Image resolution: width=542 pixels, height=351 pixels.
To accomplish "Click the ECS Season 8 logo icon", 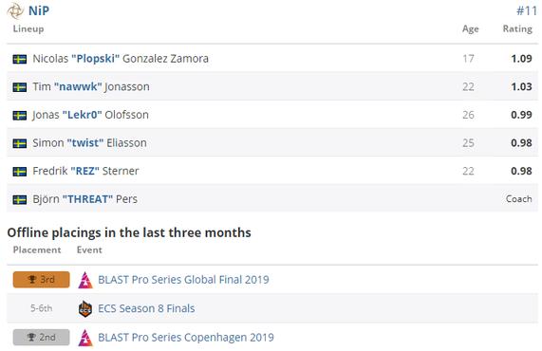I will pos(85,308).
